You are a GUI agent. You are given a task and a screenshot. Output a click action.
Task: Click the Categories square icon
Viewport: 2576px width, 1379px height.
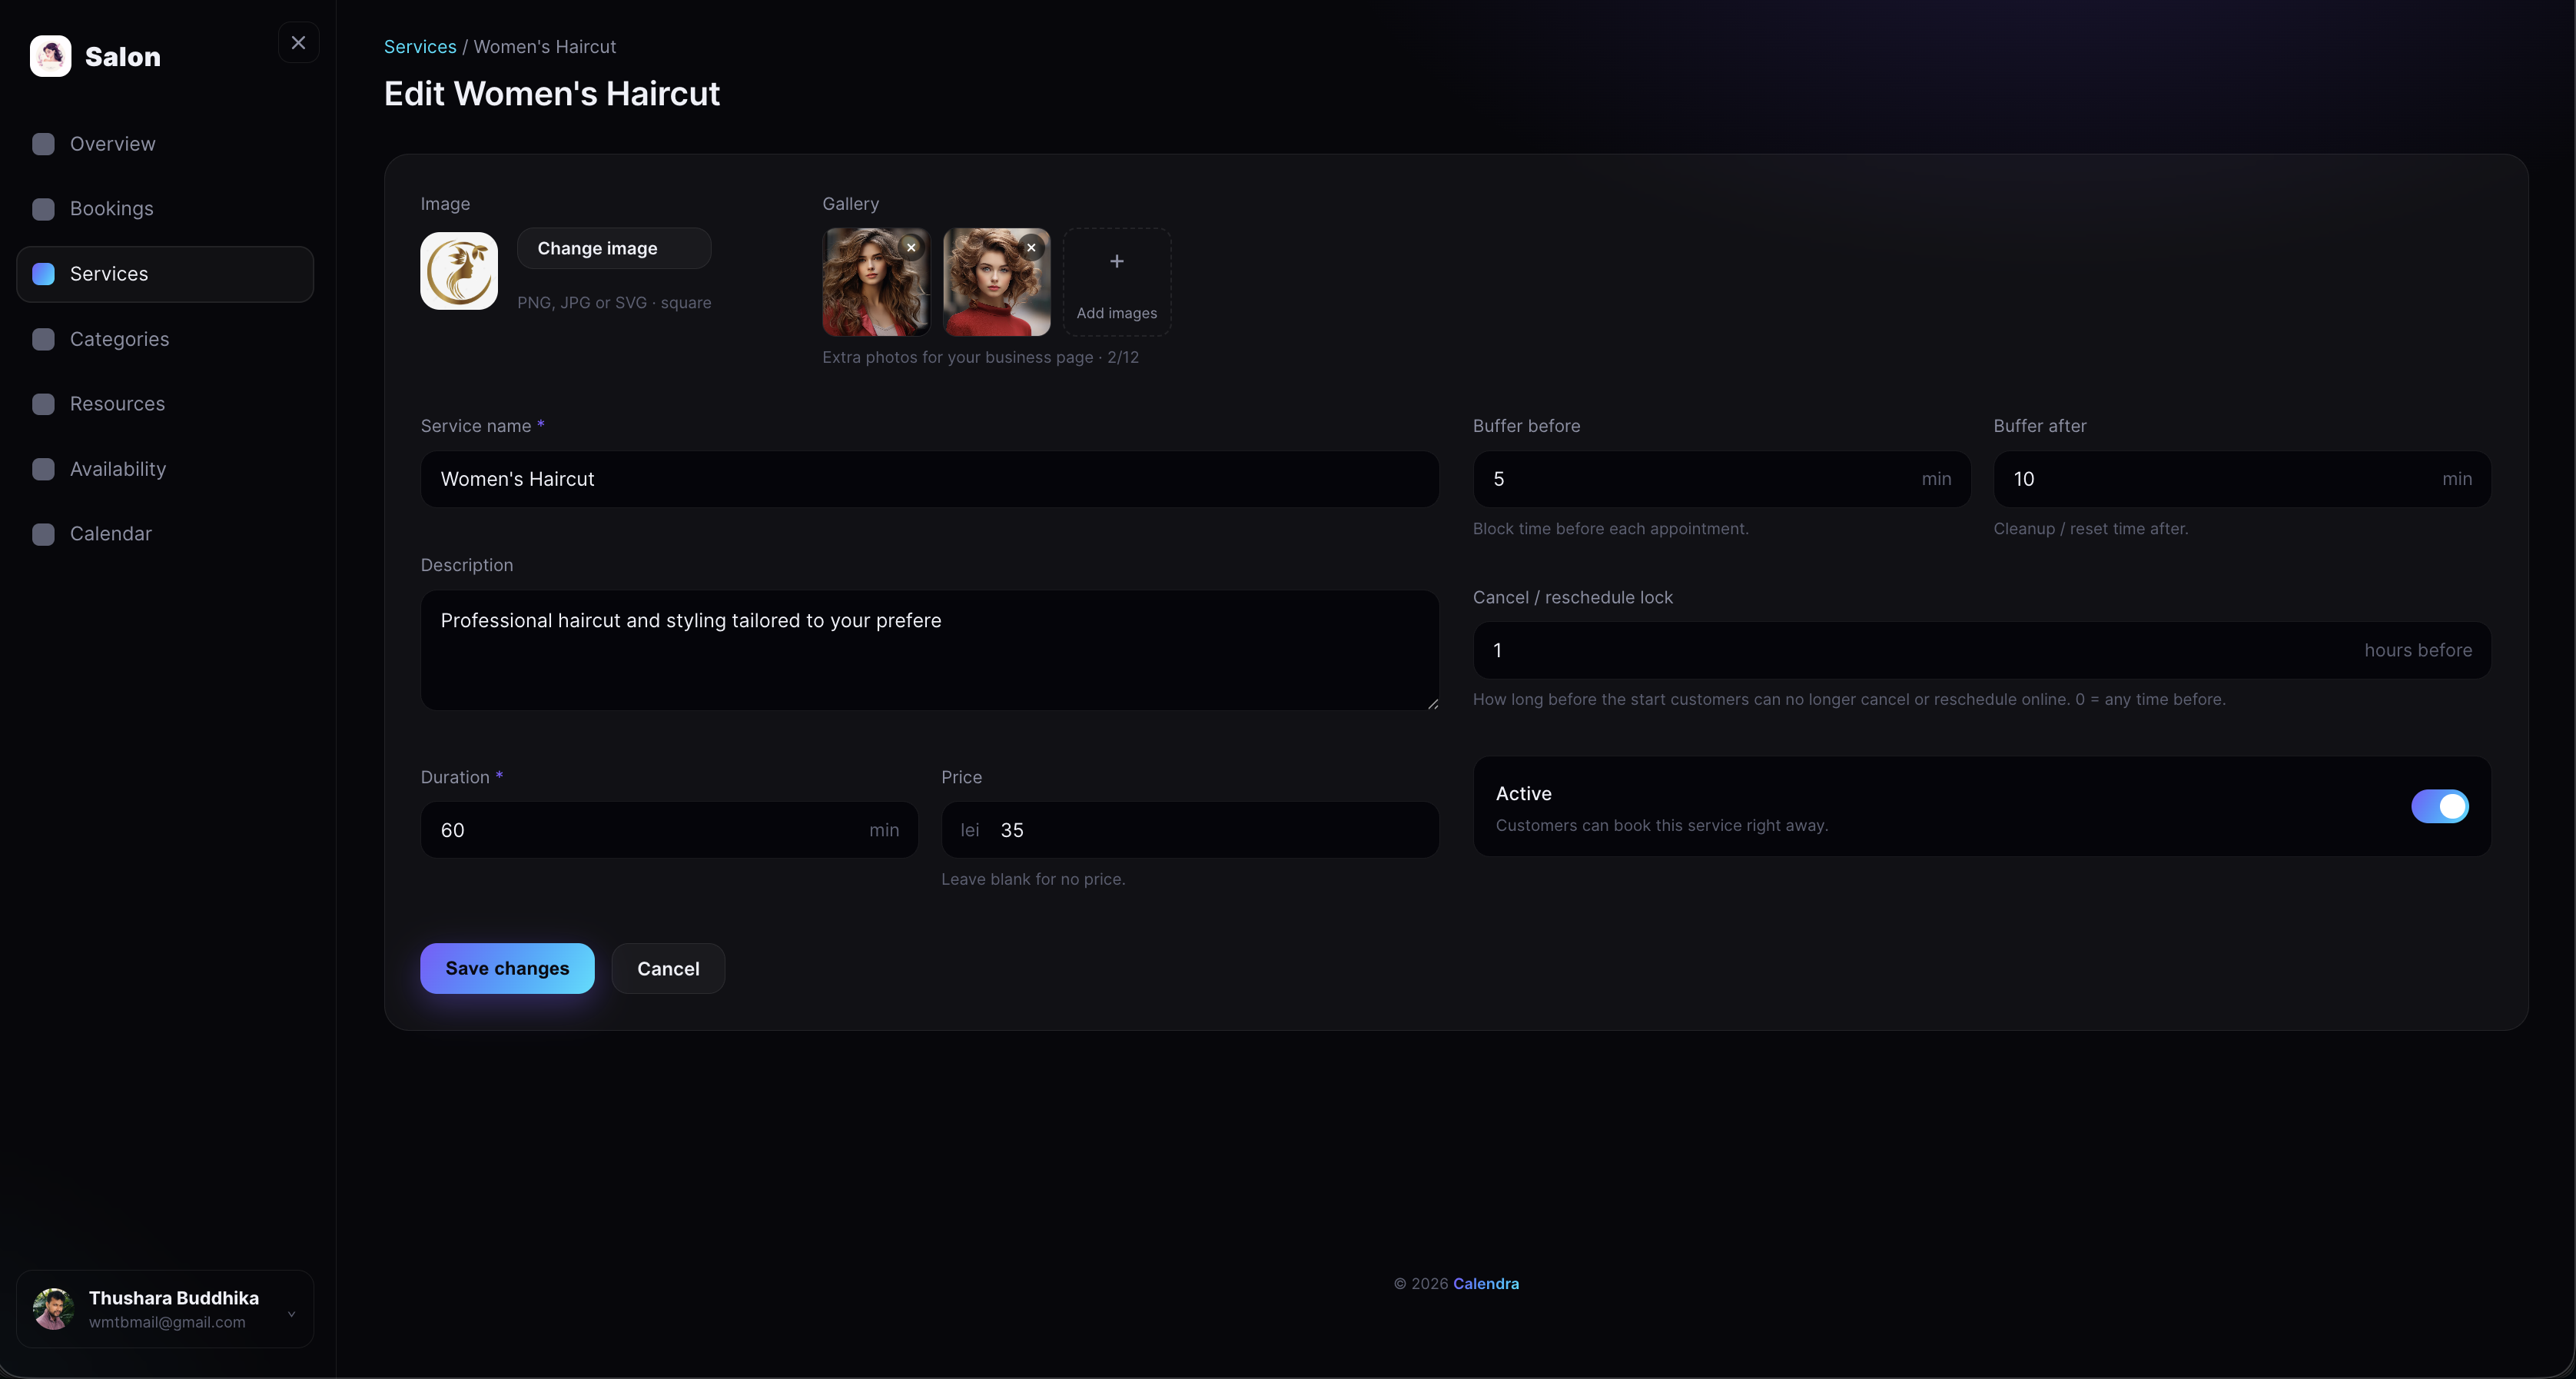click(x=43, y=339)
